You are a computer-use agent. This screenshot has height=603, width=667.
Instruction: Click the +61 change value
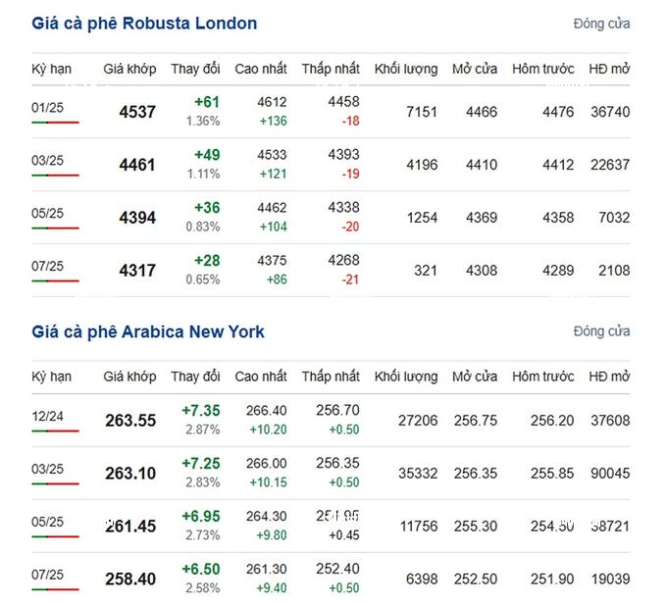point(207,102)
